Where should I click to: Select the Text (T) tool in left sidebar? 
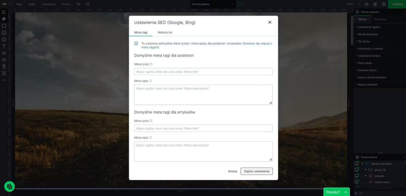(4, 46)
